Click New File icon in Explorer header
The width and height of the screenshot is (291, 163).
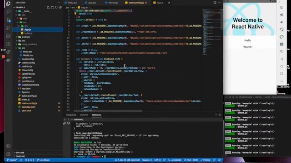[48, 7]
